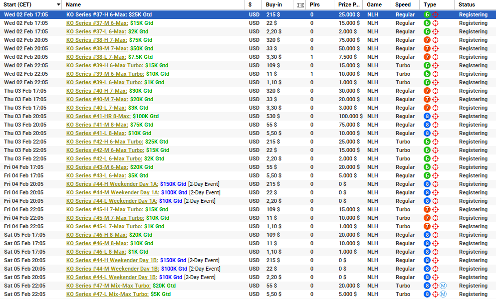Sort by the Speed column header
This screenshot has width=496, height=299.
403,5
